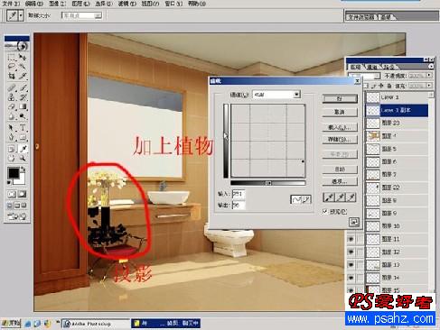Switch to Quick Mask mode

point(22,194)
